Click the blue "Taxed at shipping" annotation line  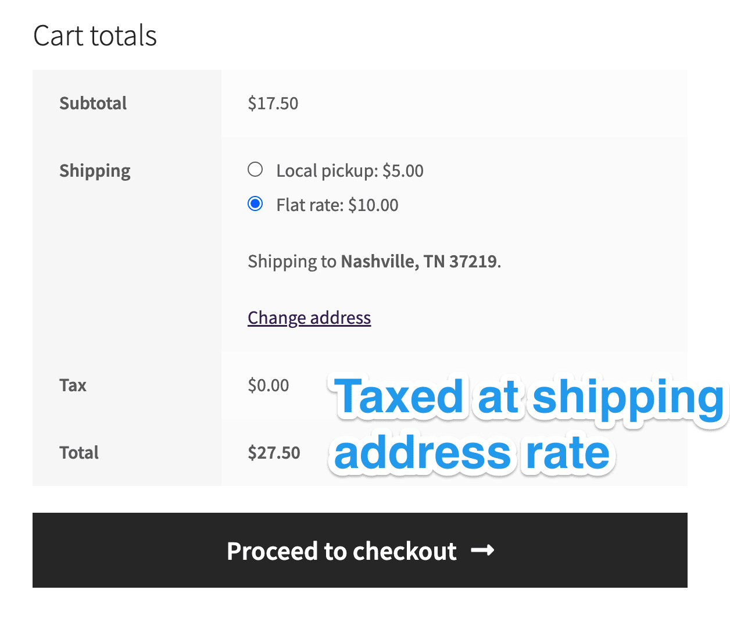click(x=529, y=398)
